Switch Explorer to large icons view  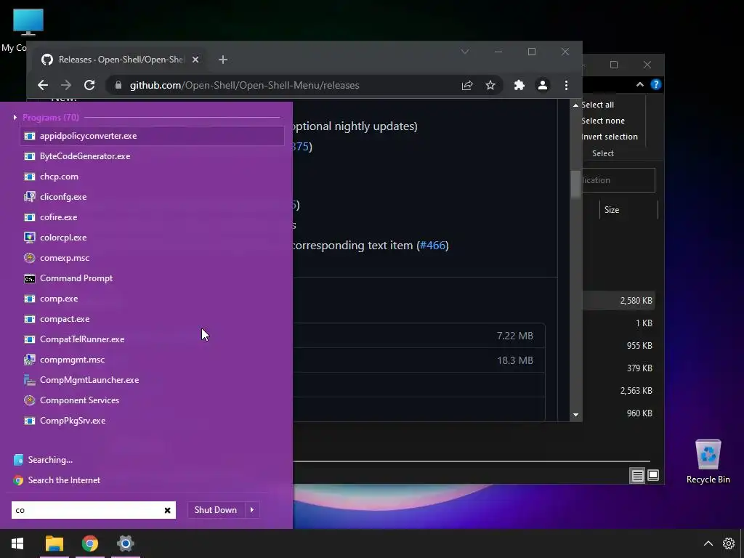pyautogui.click(x=653, y=475)
